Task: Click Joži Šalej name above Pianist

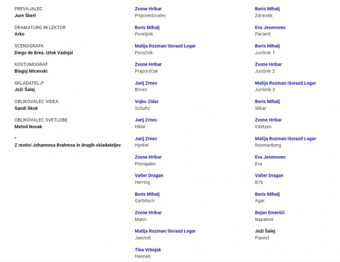Action: click(265, 231)
